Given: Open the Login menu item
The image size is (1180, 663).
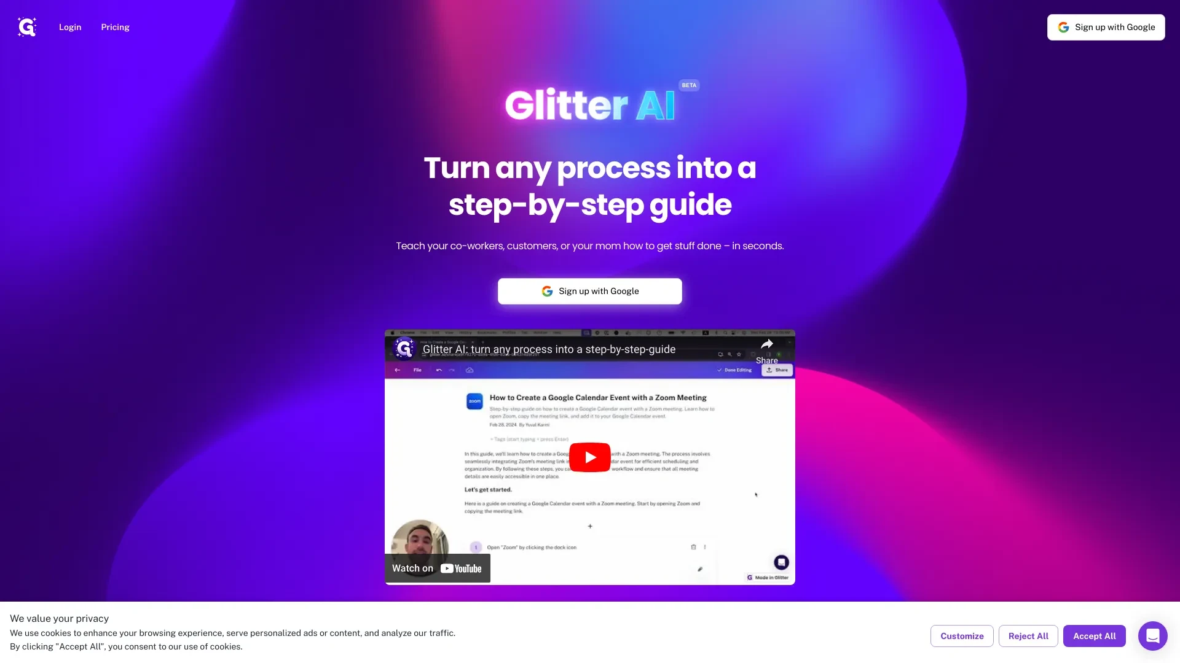Looking at the screenshot, I should (69, 27).
